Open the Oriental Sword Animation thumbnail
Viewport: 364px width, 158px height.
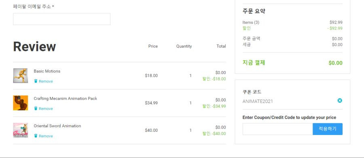(21, 130)
